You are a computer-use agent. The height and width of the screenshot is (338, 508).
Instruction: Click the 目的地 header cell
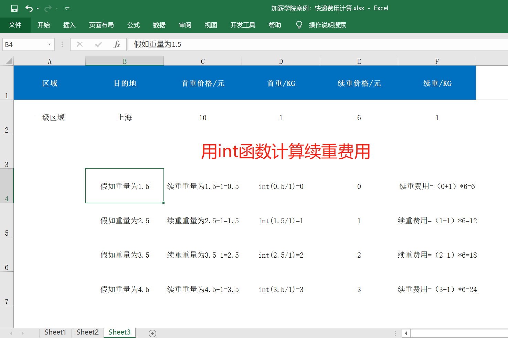click(125, 83)
